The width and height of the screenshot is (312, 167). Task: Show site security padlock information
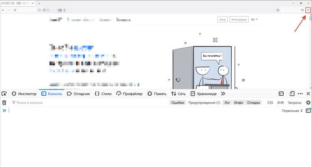coord(44,10)
